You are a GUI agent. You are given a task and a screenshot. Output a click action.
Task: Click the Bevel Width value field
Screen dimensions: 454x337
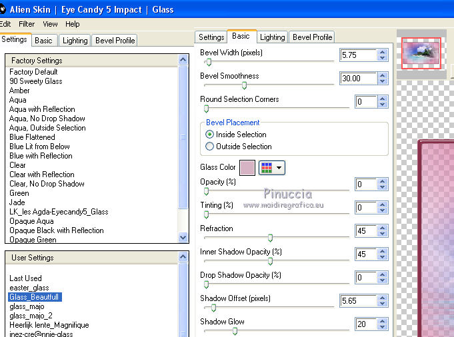coord(359,55)
